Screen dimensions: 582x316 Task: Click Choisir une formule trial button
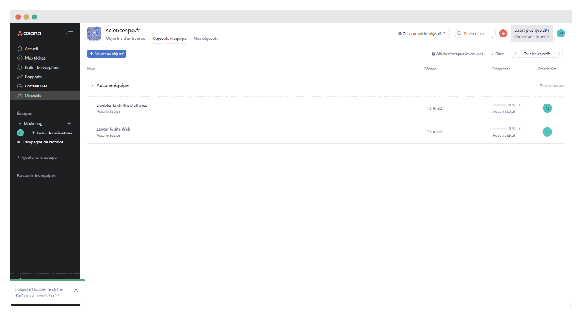coord(532,37)
